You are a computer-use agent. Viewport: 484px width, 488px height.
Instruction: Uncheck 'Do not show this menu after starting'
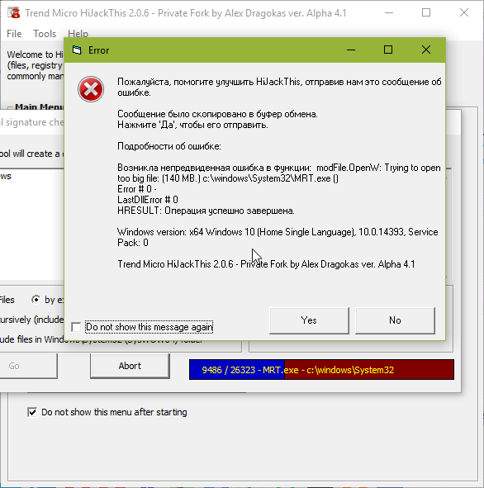(x=32, y=412)
